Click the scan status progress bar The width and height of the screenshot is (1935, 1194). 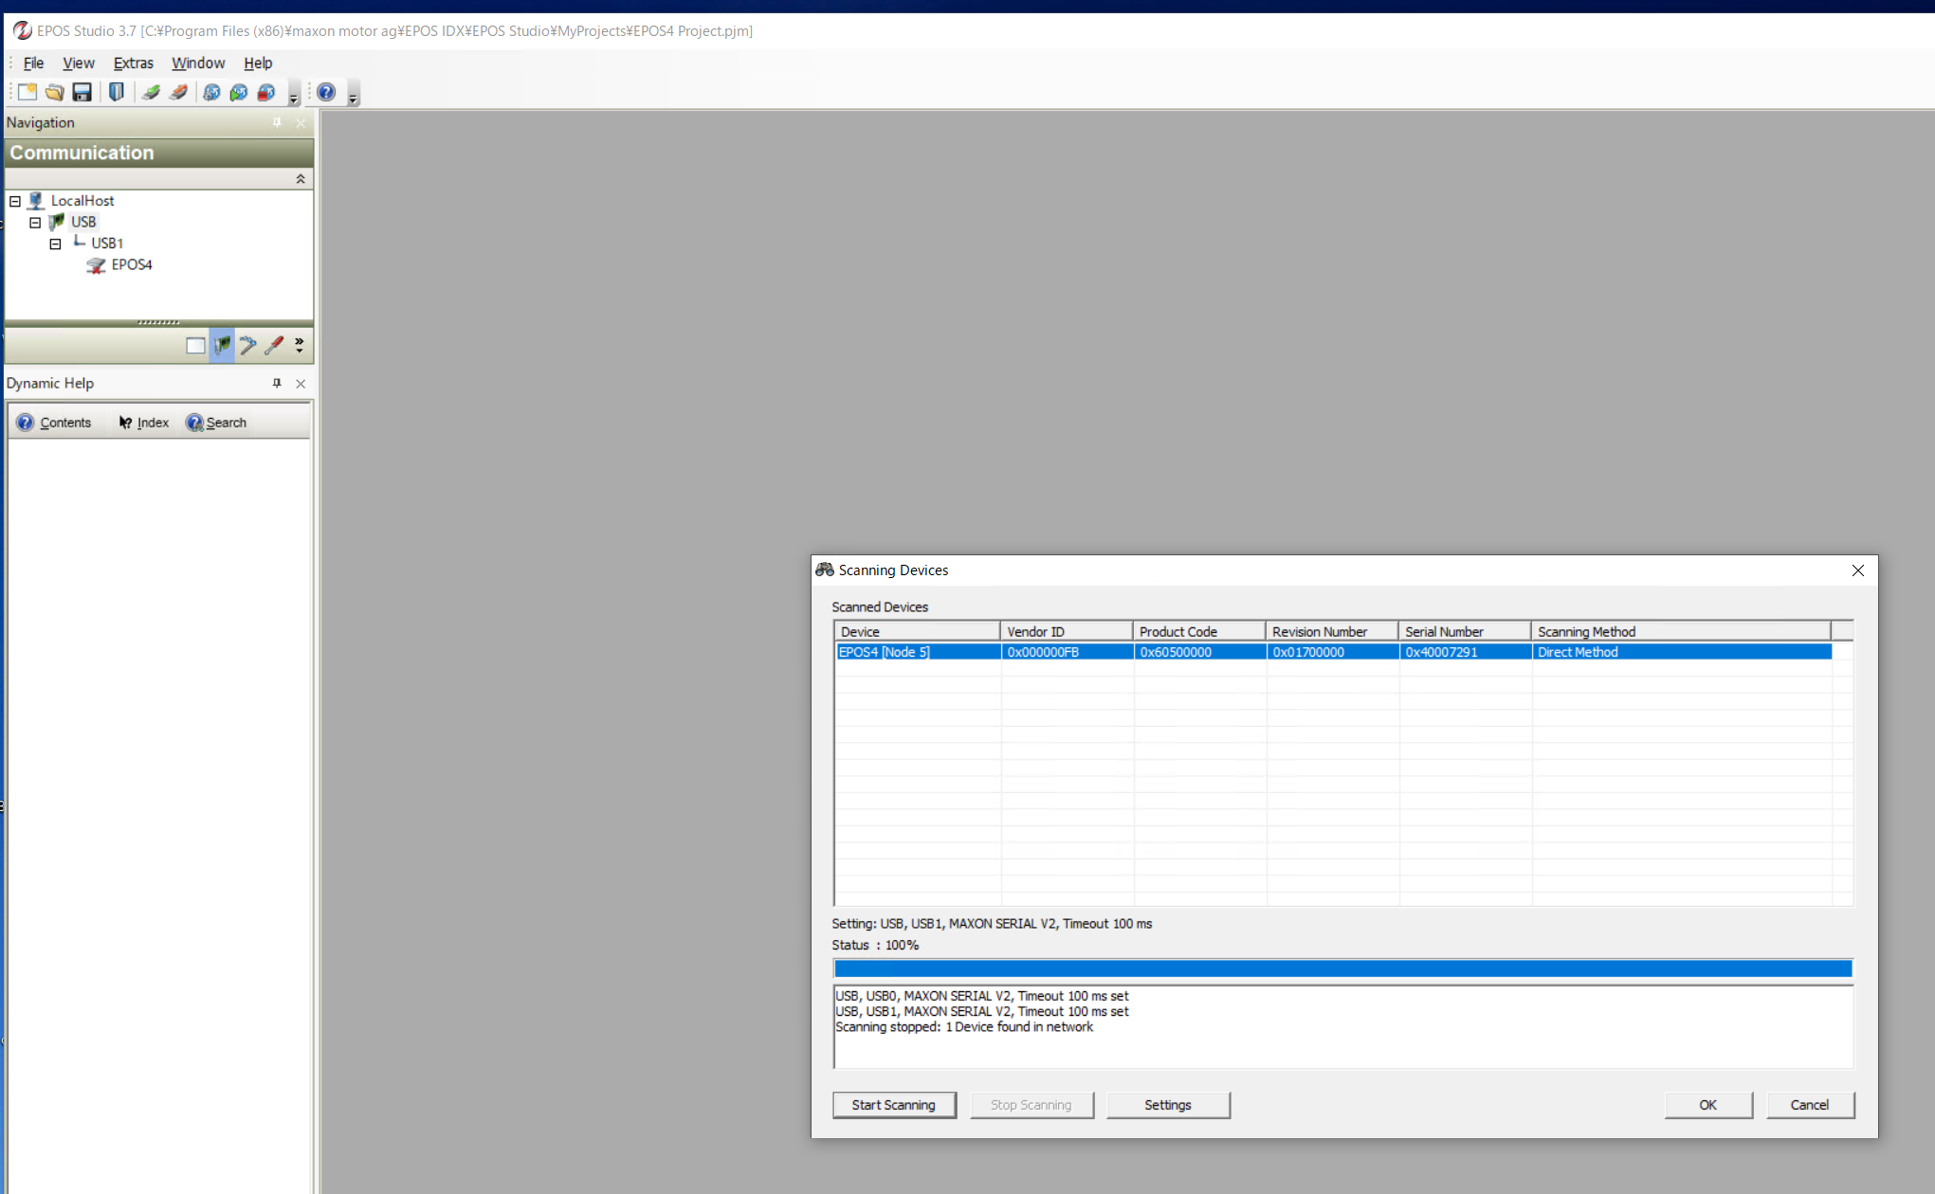tap(1342, 968)
